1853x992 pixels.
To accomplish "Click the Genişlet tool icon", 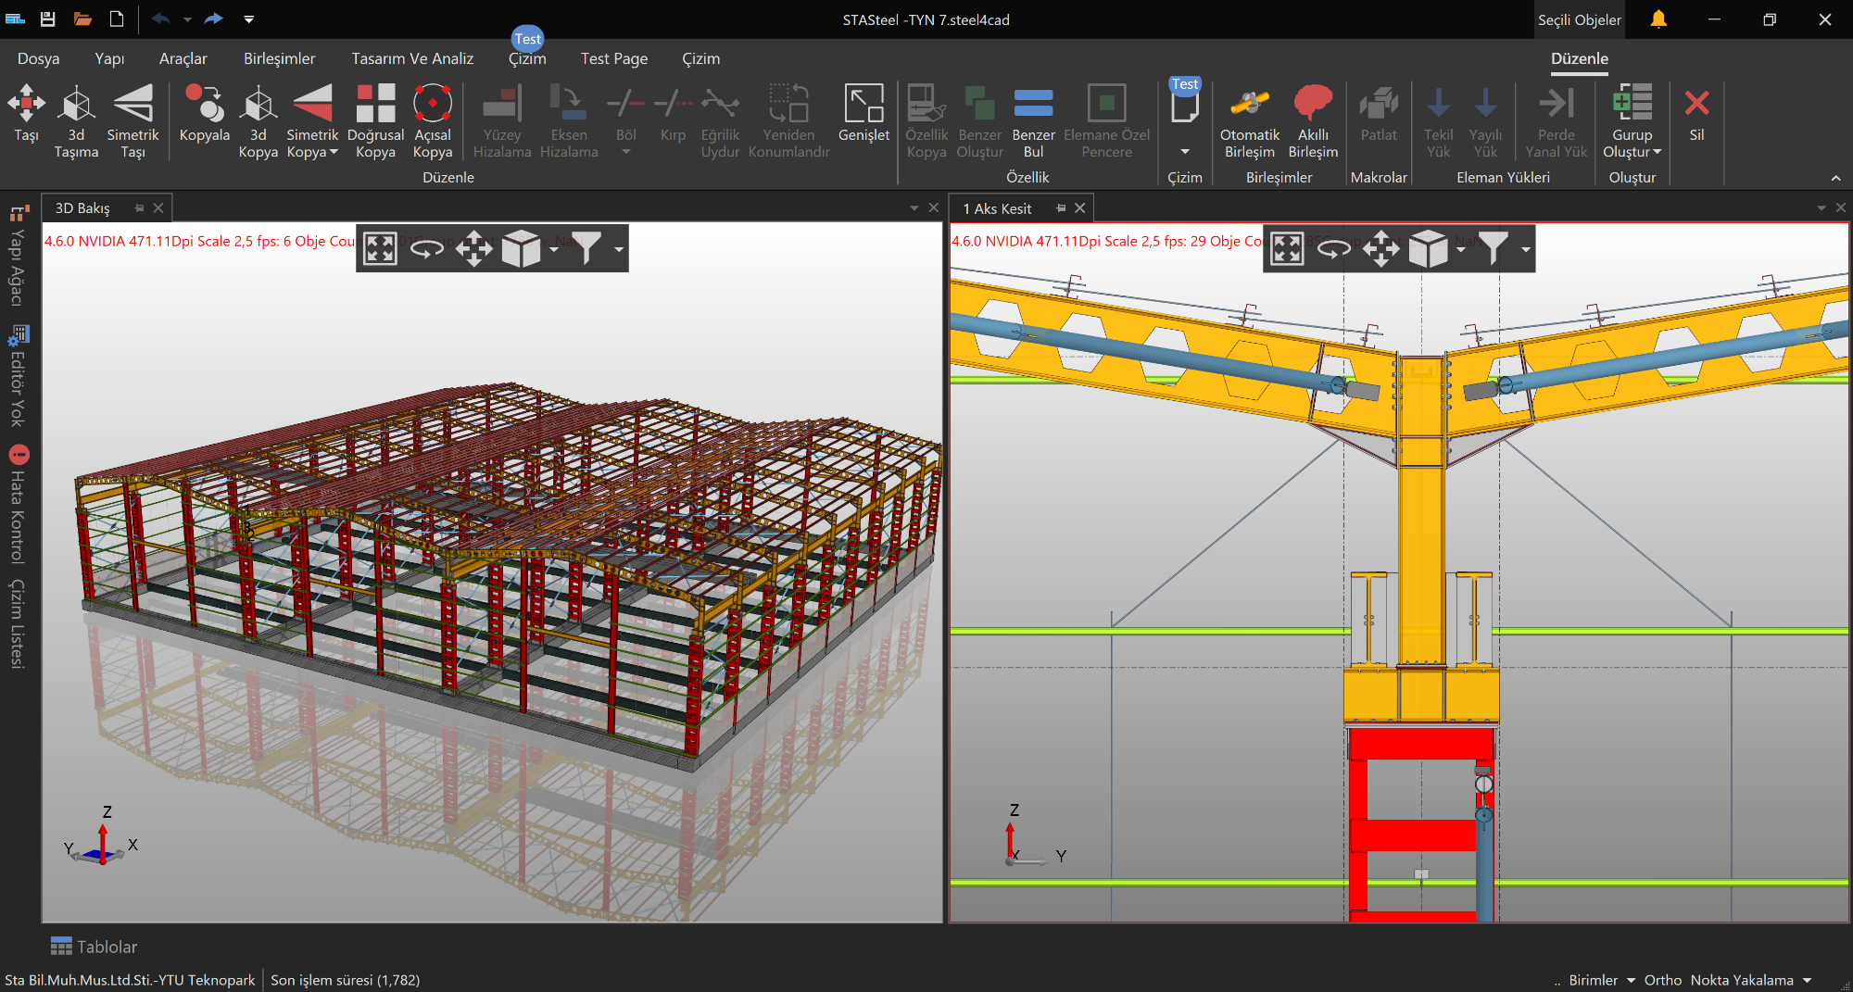I will [x=863, y=104].
